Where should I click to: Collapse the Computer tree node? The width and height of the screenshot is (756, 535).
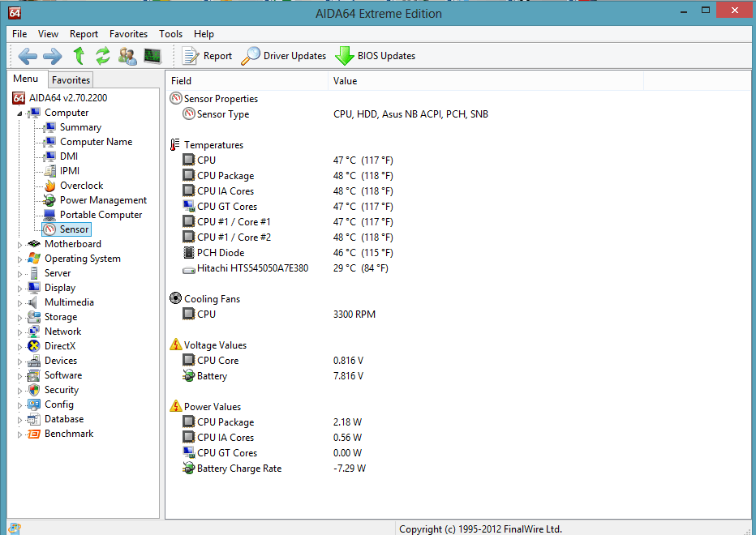[x=20, y=113]
